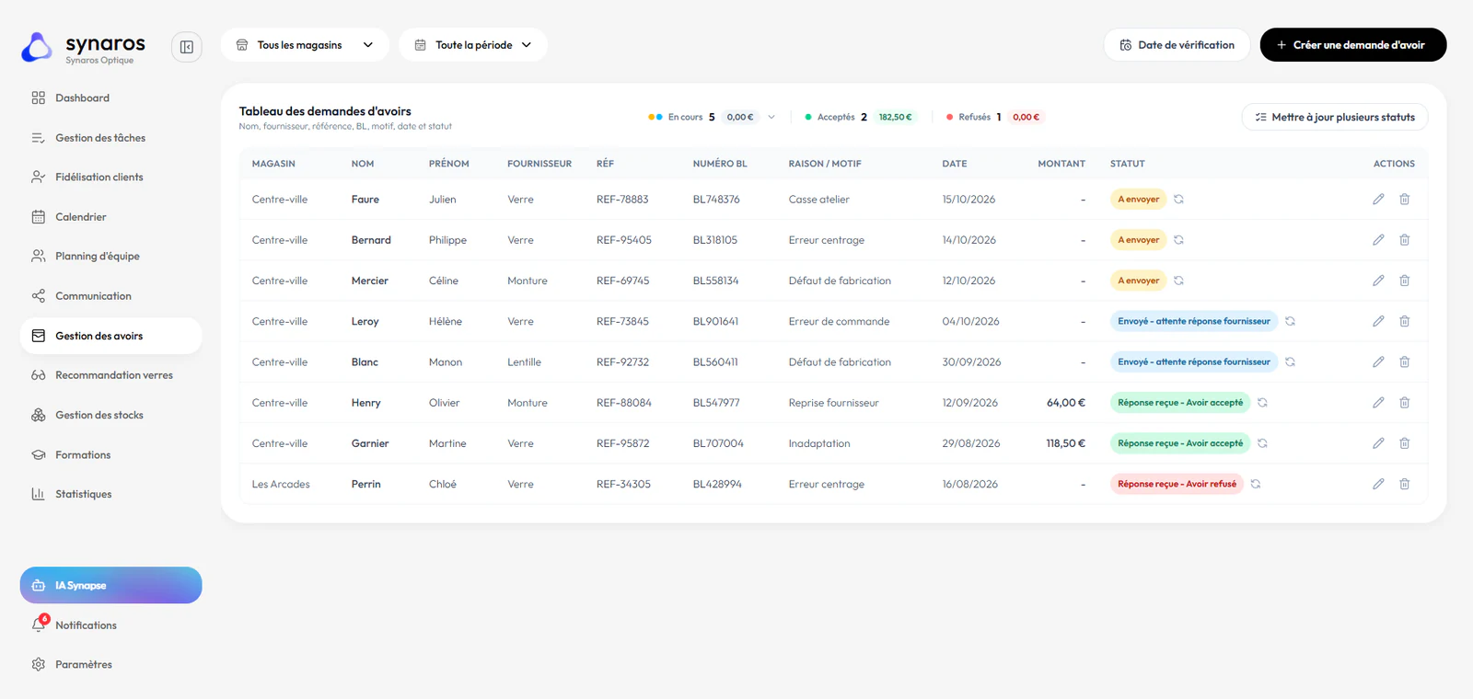The height and width of the screenshot is (699, 1473).
Task: Sort table by the MONTANT column header
Action: [1061, 164]
